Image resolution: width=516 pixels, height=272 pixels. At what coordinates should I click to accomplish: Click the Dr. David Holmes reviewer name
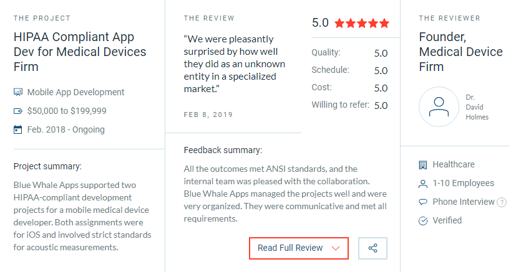(477, 107)
